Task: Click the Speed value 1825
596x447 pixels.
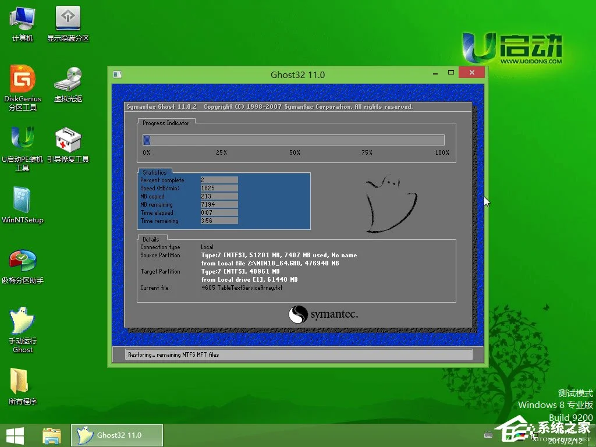Action: (x=219, y=188)
